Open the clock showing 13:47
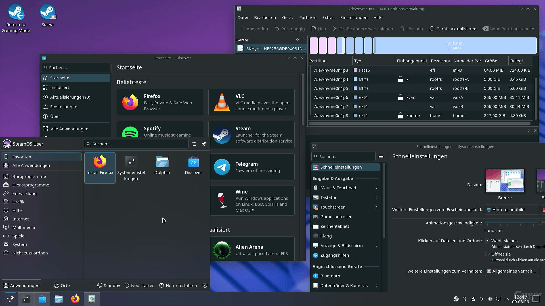Image resolution: width=545 pixels, height=306 pixels. [x=520, y=299]
